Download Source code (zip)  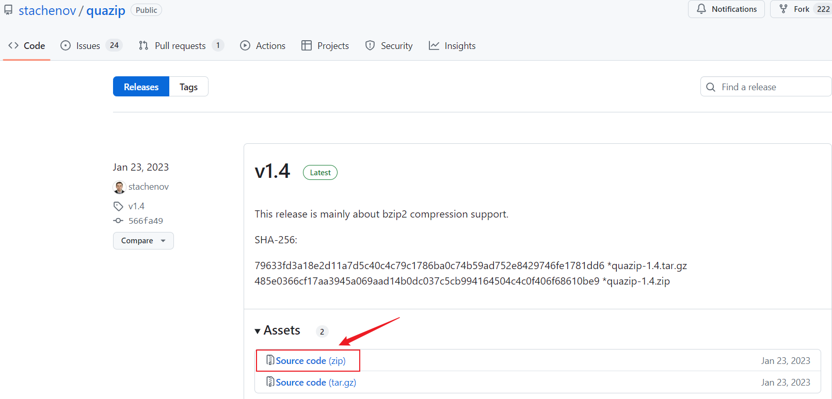coord(311,361)
